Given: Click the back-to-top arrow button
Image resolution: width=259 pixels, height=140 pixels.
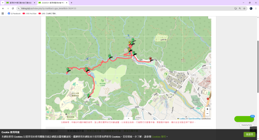Looking at the screenshot, I should [253, 129].
